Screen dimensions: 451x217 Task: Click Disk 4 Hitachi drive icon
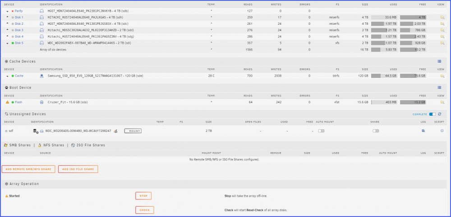click(x=41, y=36)
